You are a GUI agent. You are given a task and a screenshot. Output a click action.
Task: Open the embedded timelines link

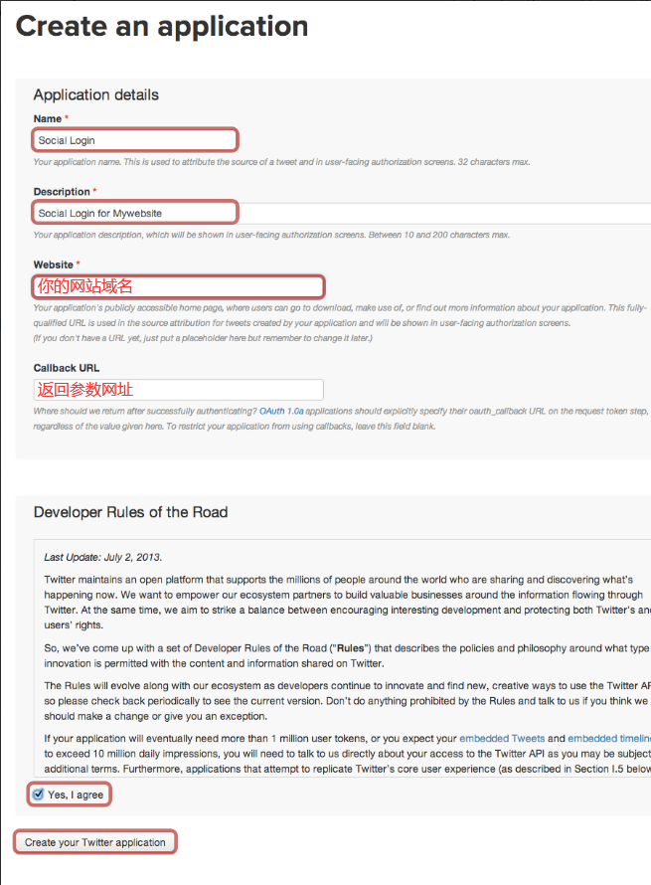[609, 738]
